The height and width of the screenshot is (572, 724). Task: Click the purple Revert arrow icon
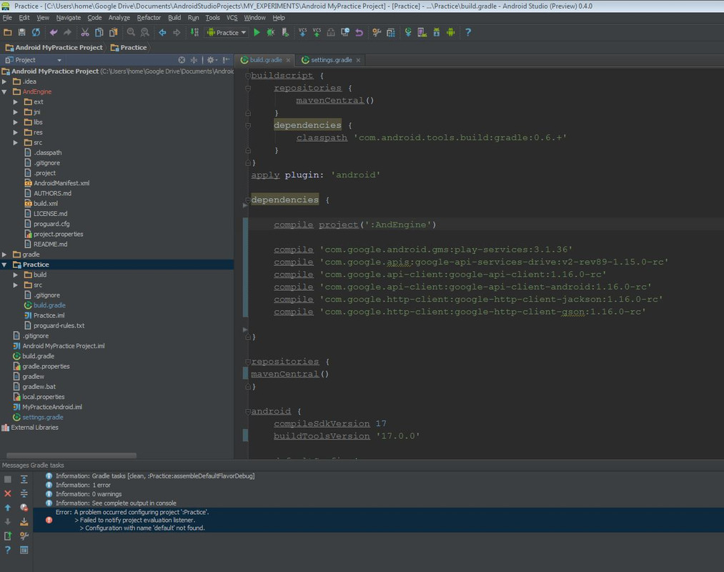point(359,32)
